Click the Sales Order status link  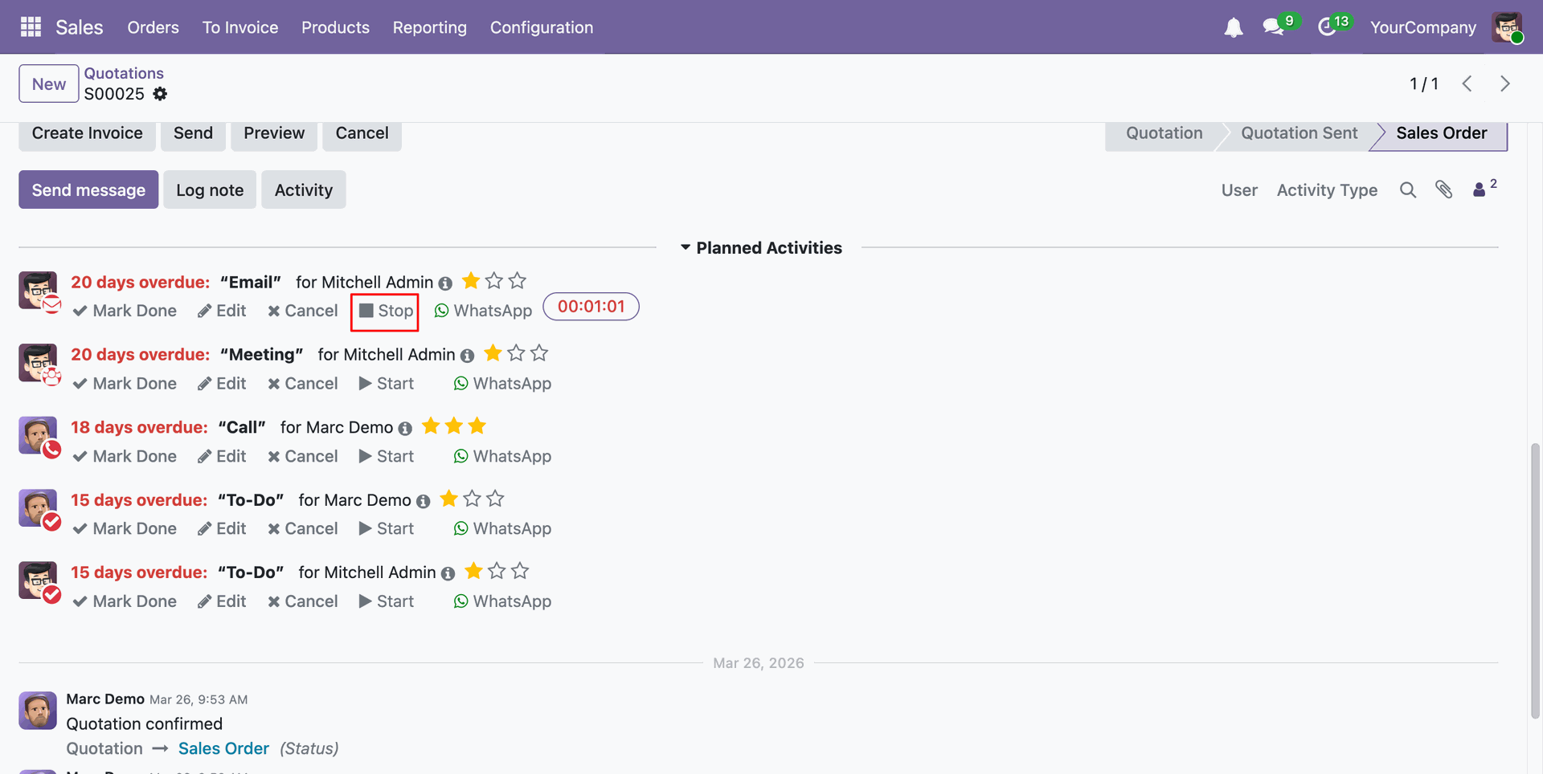[223, 748]
